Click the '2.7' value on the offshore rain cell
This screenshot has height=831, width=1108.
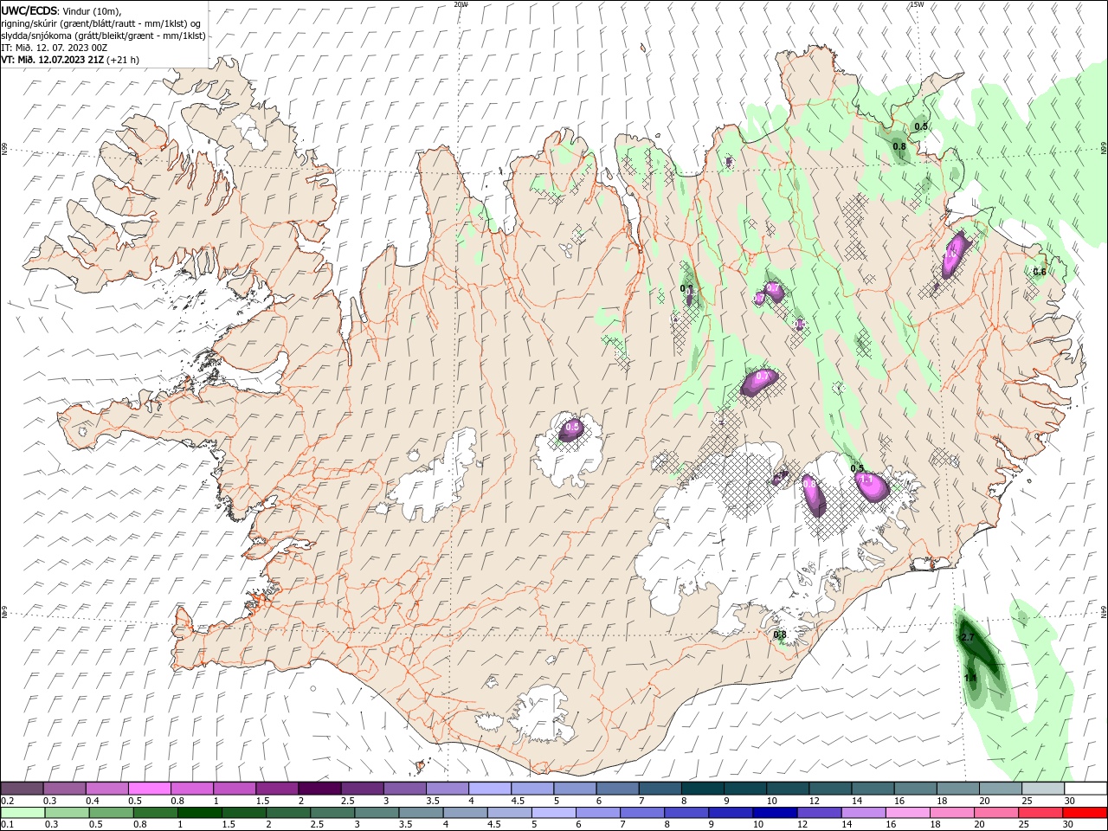coord(968,637)
